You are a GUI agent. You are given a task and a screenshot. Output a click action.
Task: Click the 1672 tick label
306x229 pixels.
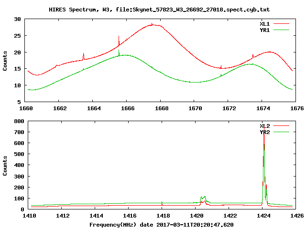coord(229,108)
